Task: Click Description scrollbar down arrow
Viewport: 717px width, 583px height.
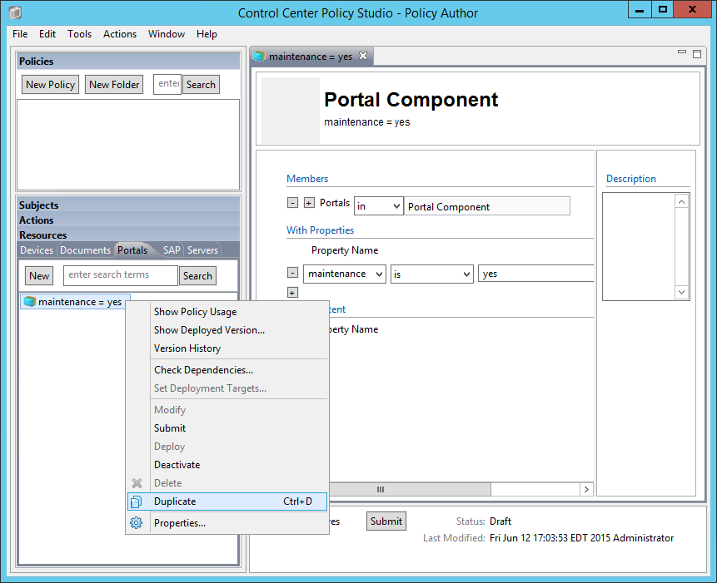Action: 682,292
